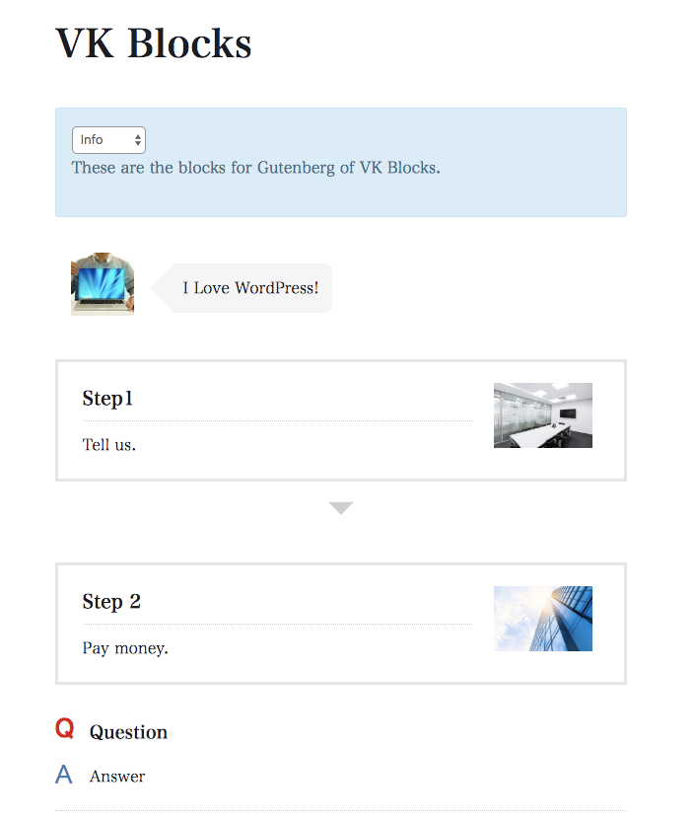Select the Question text
Image resolution: width=694 pixels, height=821 pixels.
[x=128, y=732]
